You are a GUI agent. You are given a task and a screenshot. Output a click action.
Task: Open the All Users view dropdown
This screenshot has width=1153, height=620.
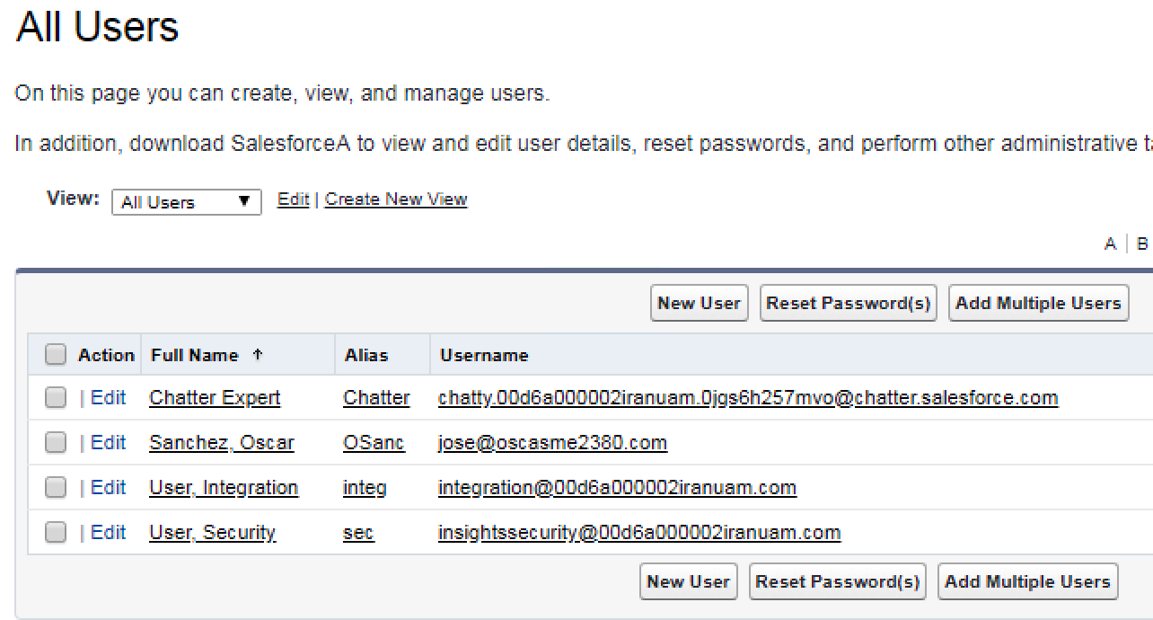pyautogui.click(x=187, y=202)
